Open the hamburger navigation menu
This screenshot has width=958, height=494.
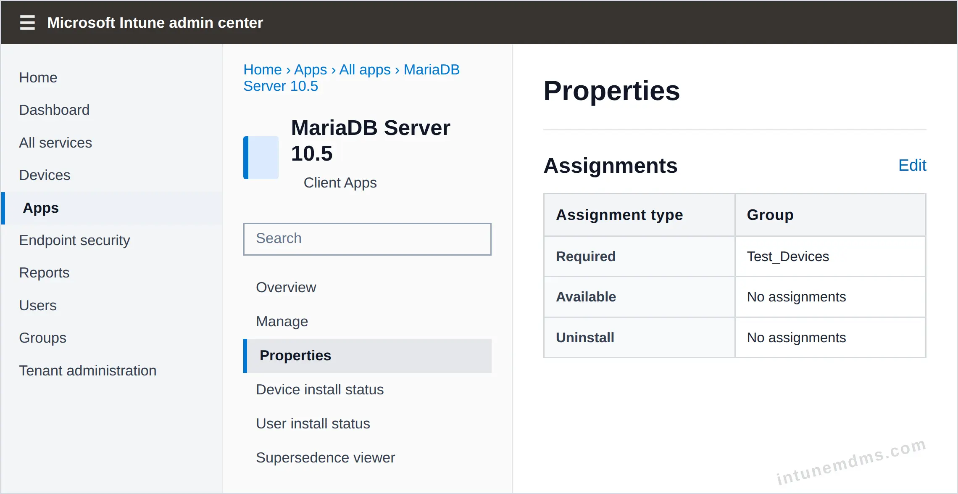click(x=27, y=22)
